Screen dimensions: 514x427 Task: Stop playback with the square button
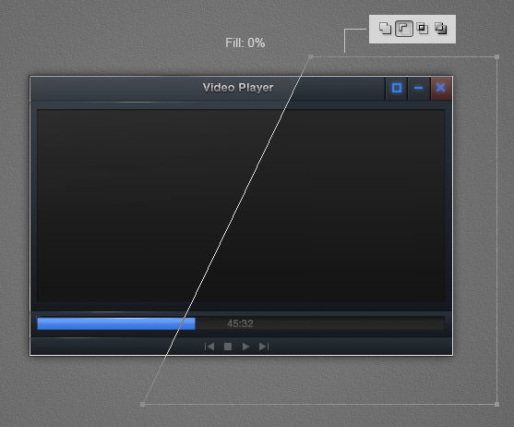228,347
